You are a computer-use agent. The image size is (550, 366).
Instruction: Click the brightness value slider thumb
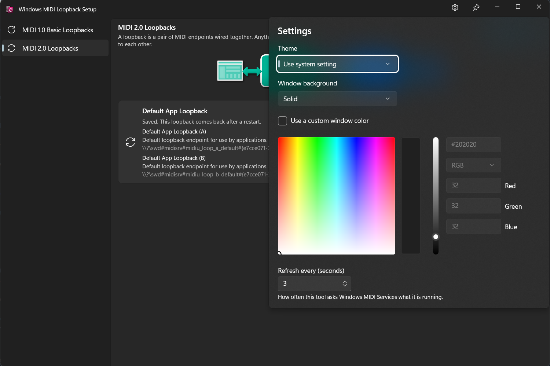pyautogui.click(x=436, y=237)
